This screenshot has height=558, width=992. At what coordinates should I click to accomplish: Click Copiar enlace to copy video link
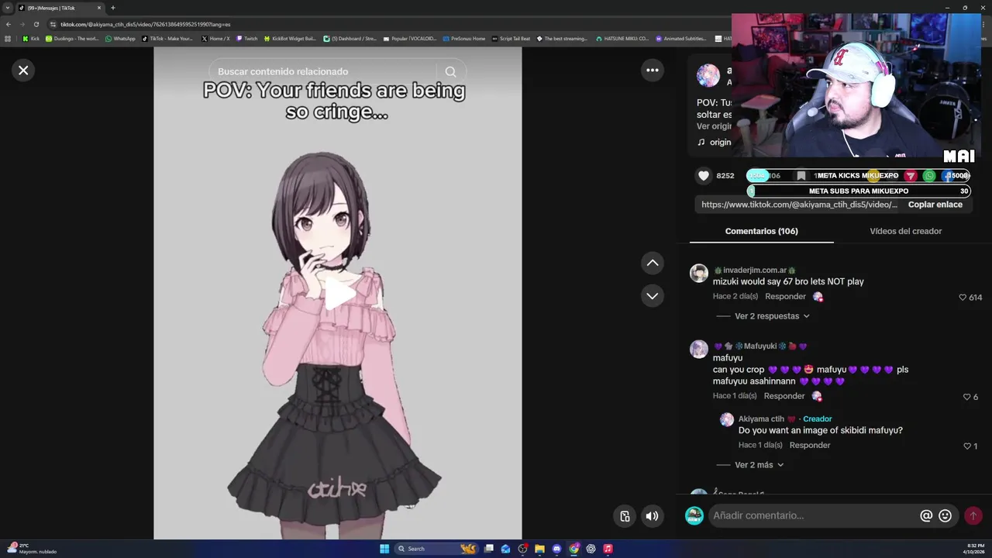click(935, 205)
